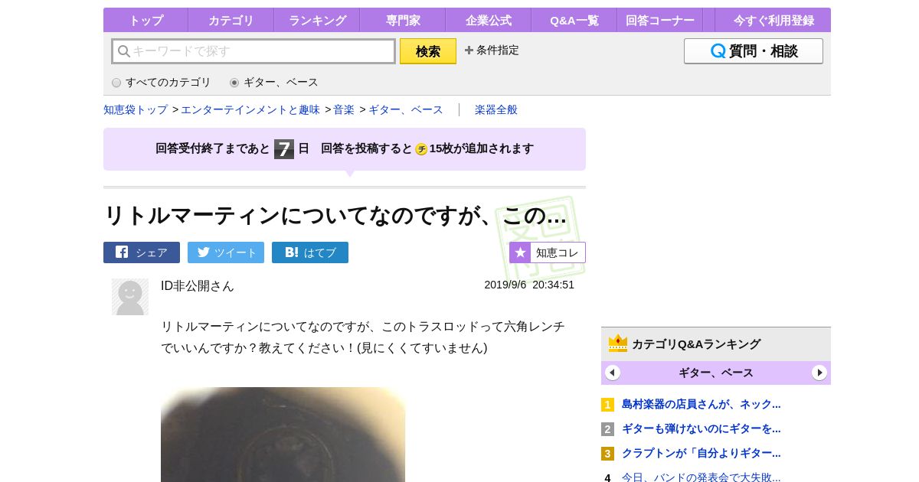Go to the 企業公式 tab

[x=488, y=21]
